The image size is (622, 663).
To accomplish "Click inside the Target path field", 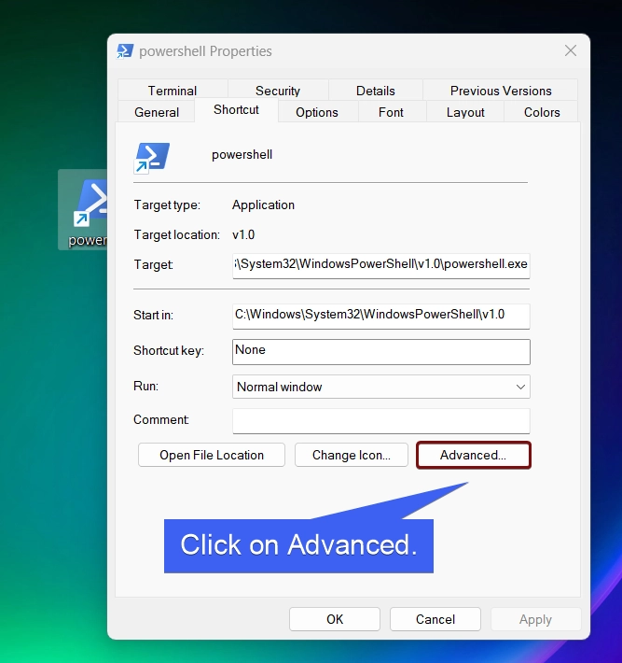I will click(380, 265).
